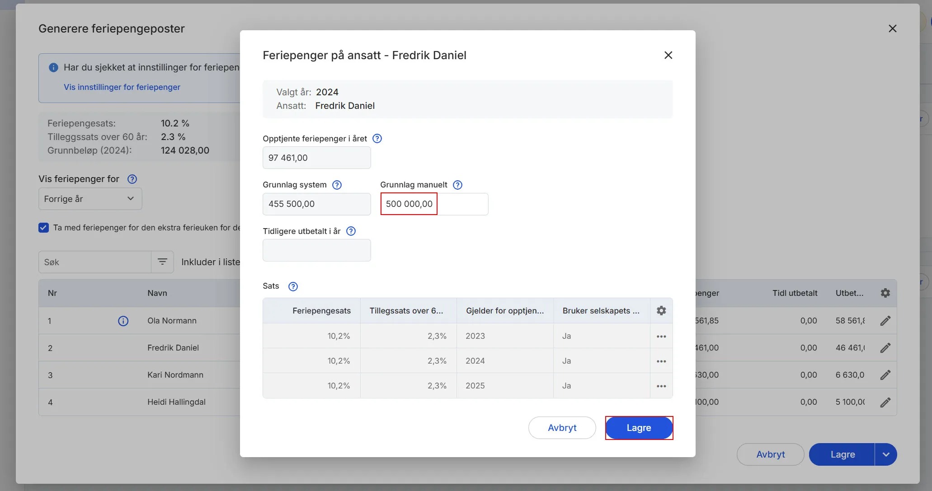Open Vis feriepenger for dropdown
This screenshot has width=932, height=491.
(x=90, y=199)
